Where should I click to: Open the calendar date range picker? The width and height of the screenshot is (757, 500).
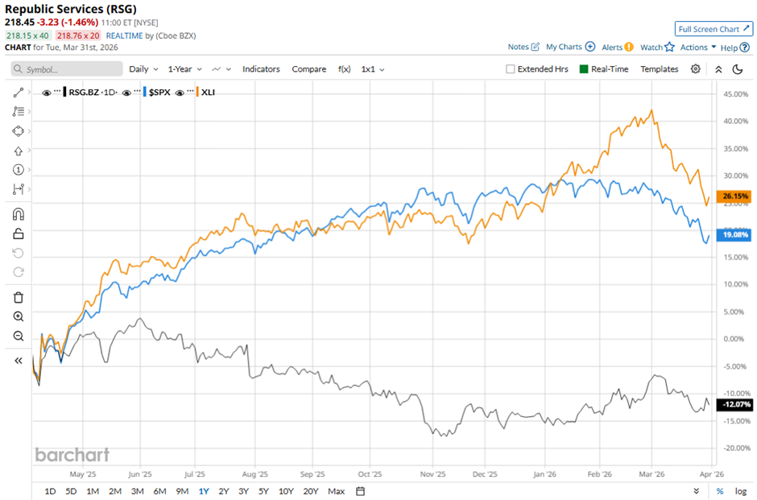coord(360,491)
